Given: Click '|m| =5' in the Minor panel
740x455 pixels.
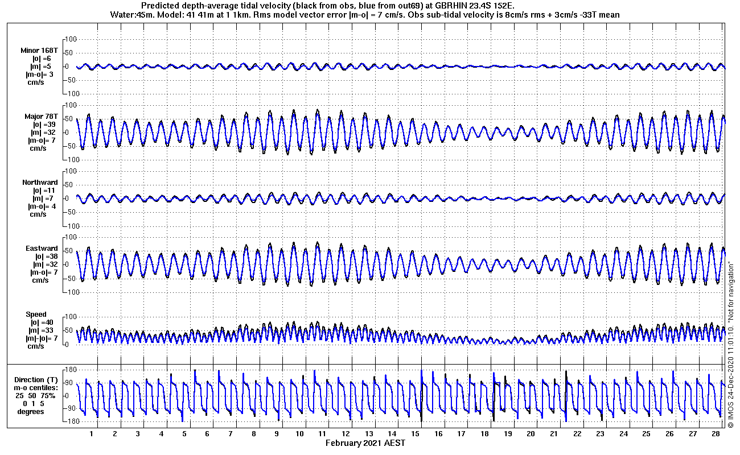Looking at the screenshot, I should point(41,67).
